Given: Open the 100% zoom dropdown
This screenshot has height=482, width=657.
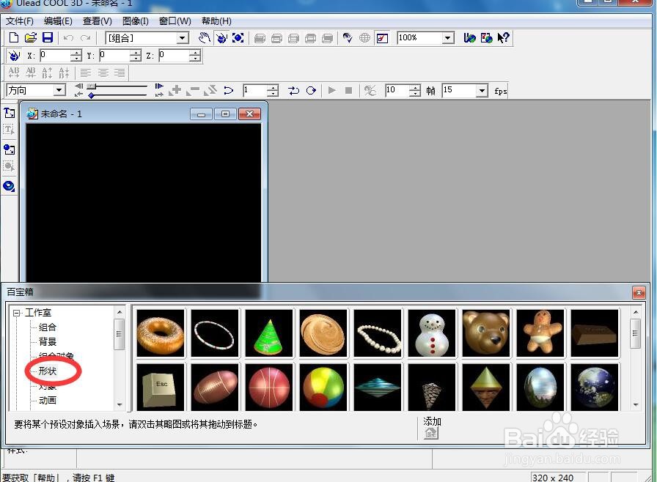Looking at the screenshot, I should tap(448, 38).
